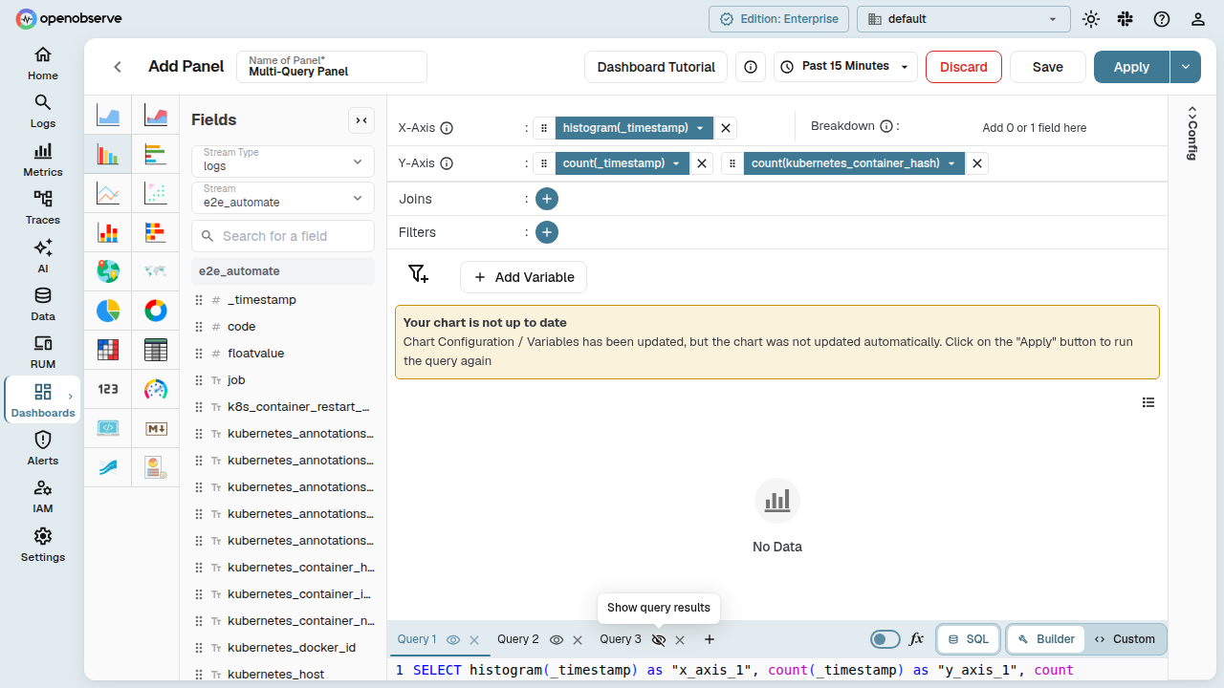Viewport: 1224px width, 688px height.
Task: Open the Dashboard Tutorial
Action: (656, 67)
